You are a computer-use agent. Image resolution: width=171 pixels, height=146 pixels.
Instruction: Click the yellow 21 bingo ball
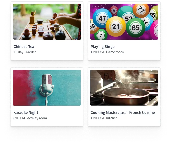pyautogui.click(x=116, y=26)
